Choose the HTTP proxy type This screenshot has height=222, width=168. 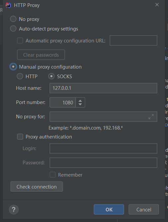[20, 76]
